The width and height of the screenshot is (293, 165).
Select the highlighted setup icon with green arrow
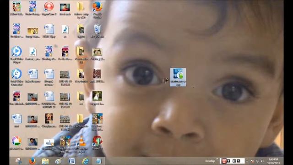tap(178, 77)
